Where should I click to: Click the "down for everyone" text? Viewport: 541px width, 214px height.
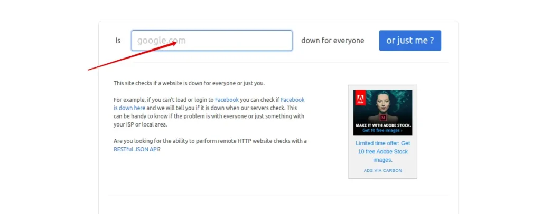pyautogui.click(x=332, y=41)
